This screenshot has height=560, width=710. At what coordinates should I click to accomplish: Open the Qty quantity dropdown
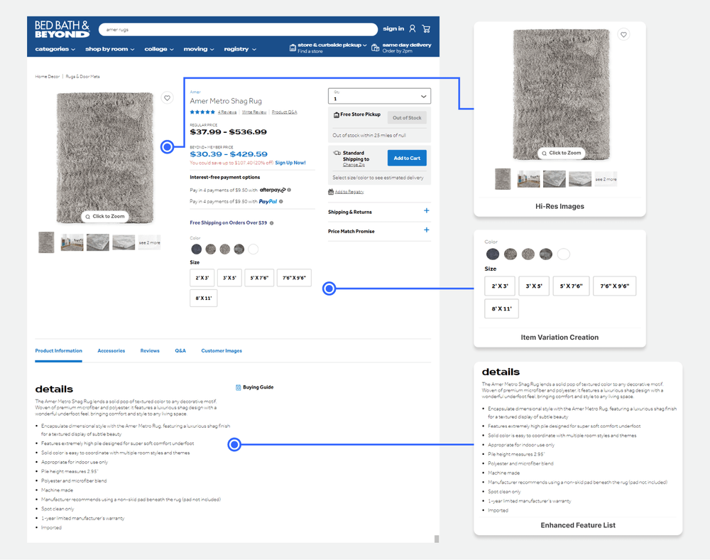point(379,96)
